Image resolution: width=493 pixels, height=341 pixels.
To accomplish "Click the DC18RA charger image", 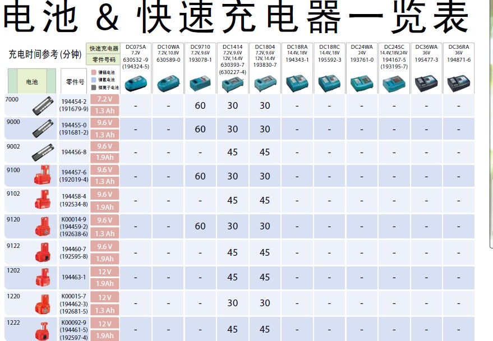I will coord(297,84).
